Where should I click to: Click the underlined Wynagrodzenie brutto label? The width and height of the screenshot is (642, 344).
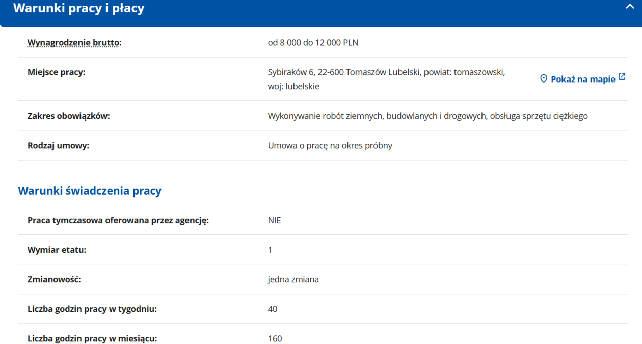pos(74,43)
